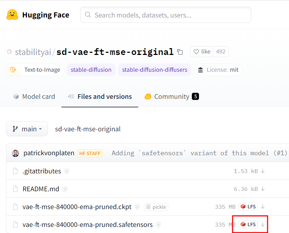Open the Community tab

171,97
